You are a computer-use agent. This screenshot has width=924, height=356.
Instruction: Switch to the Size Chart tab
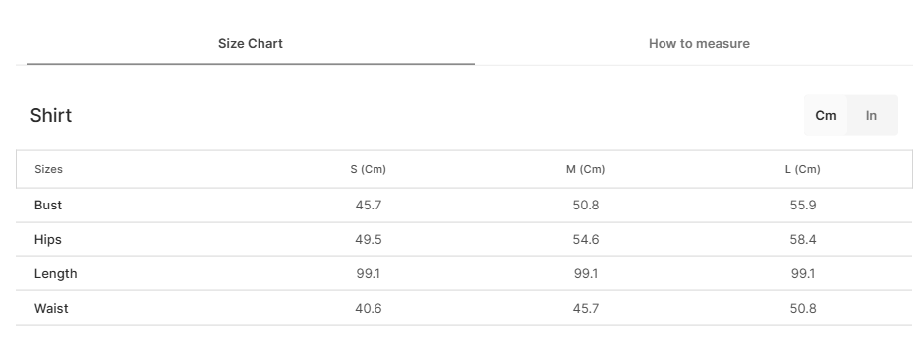[251, 44]
